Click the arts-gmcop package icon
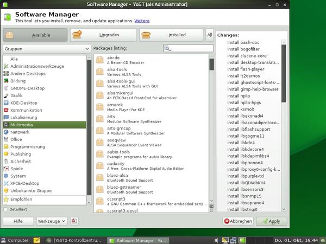Viewport: 326px width, 244px height. click(100, 131)
